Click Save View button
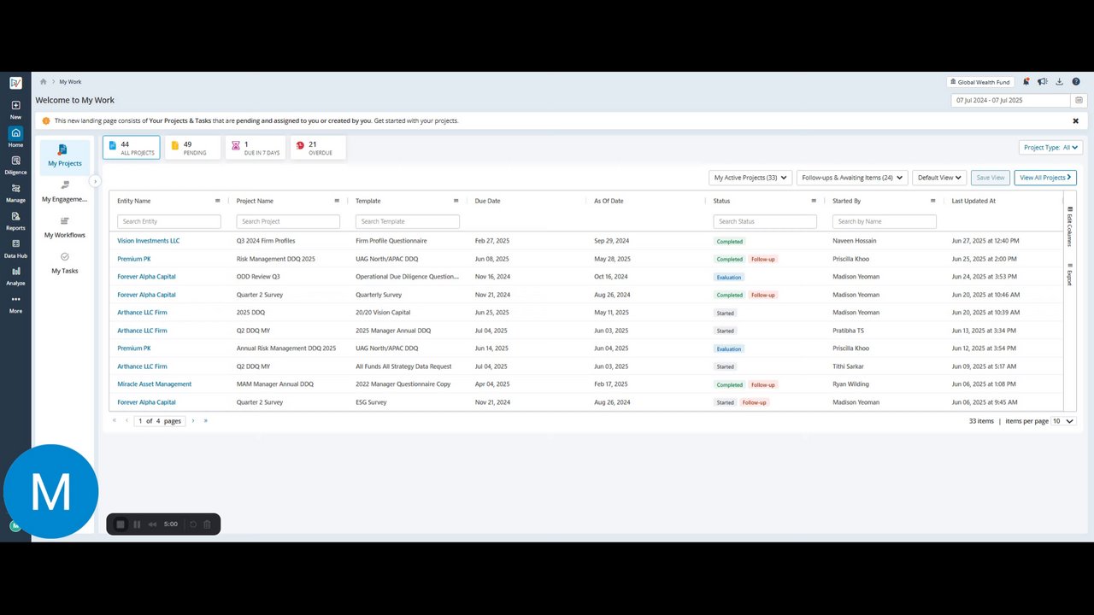1094x615 pixels. coord(991,178)
